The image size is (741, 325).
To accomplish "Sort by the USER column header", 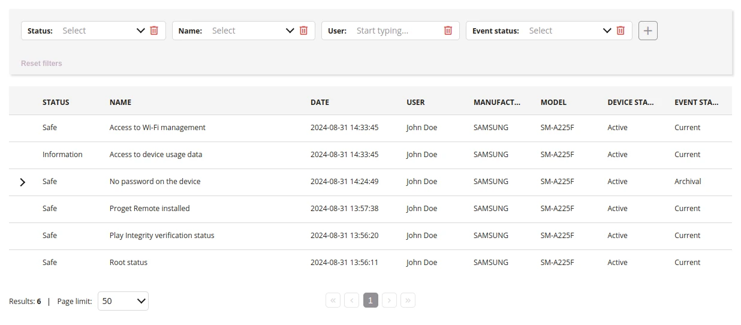I will (415, 103).
